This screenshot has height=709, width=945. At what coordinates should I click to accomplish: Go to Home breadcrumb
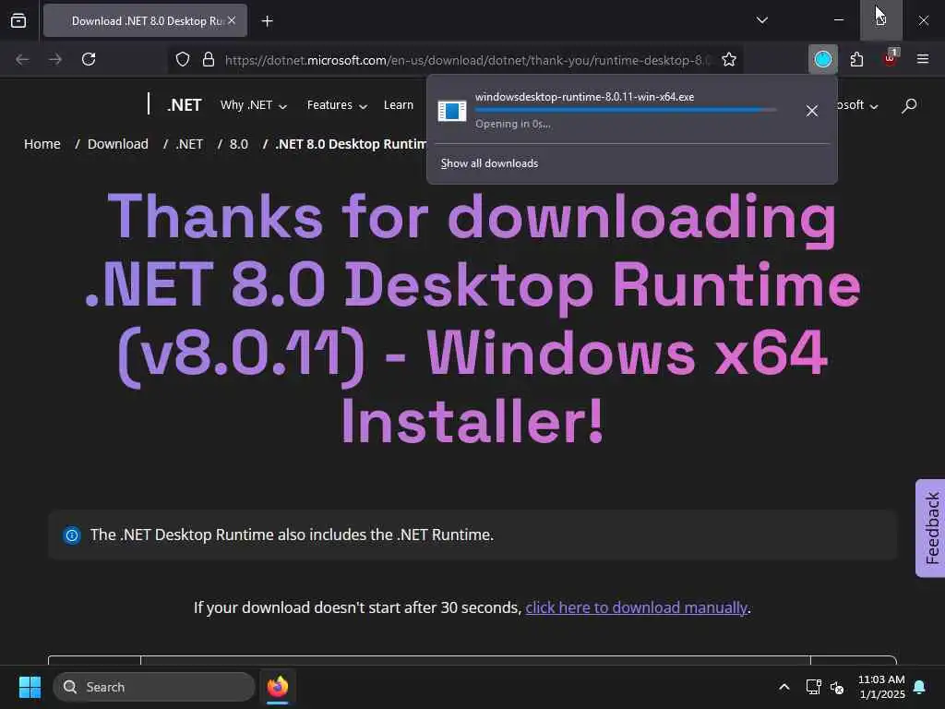point(42,144)
